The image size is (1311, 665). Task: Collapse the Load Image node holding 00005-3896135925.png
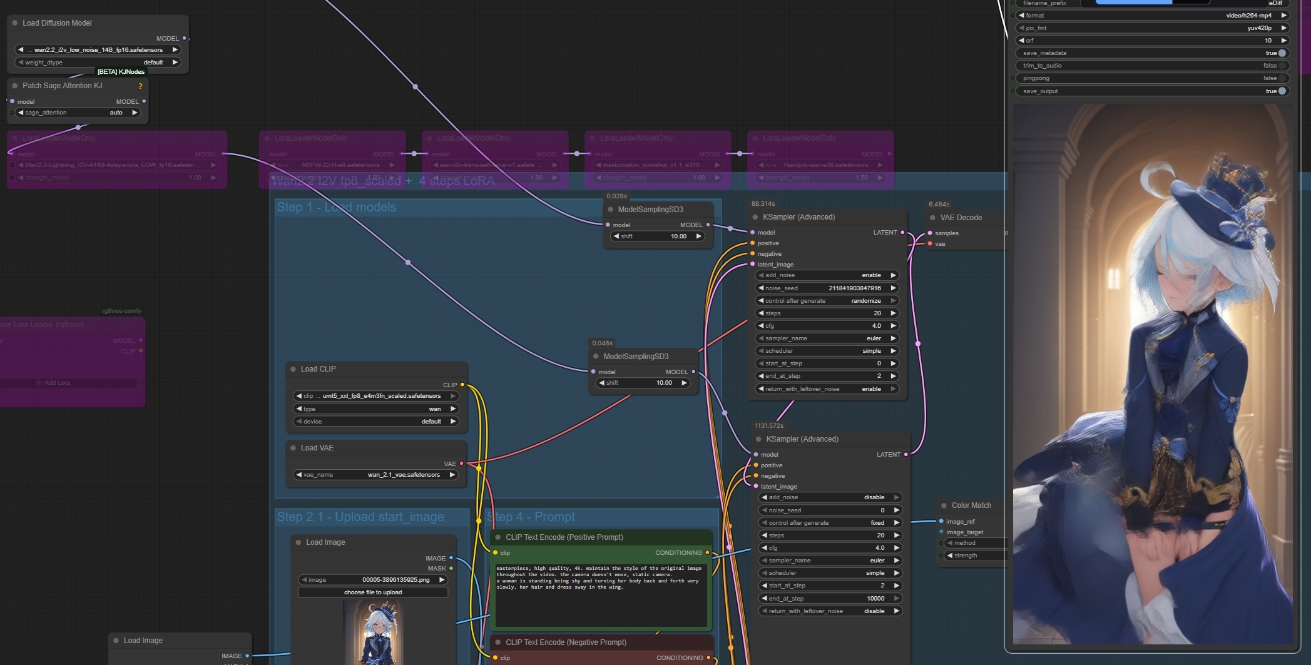[x=298, y=542]
